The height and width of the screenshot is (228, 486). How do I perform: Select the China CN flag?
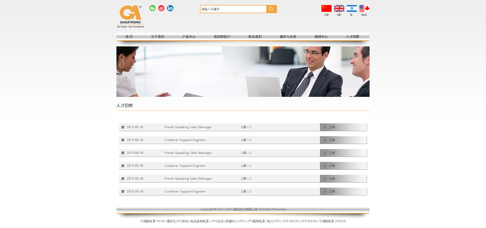click(x=326, y=9)
